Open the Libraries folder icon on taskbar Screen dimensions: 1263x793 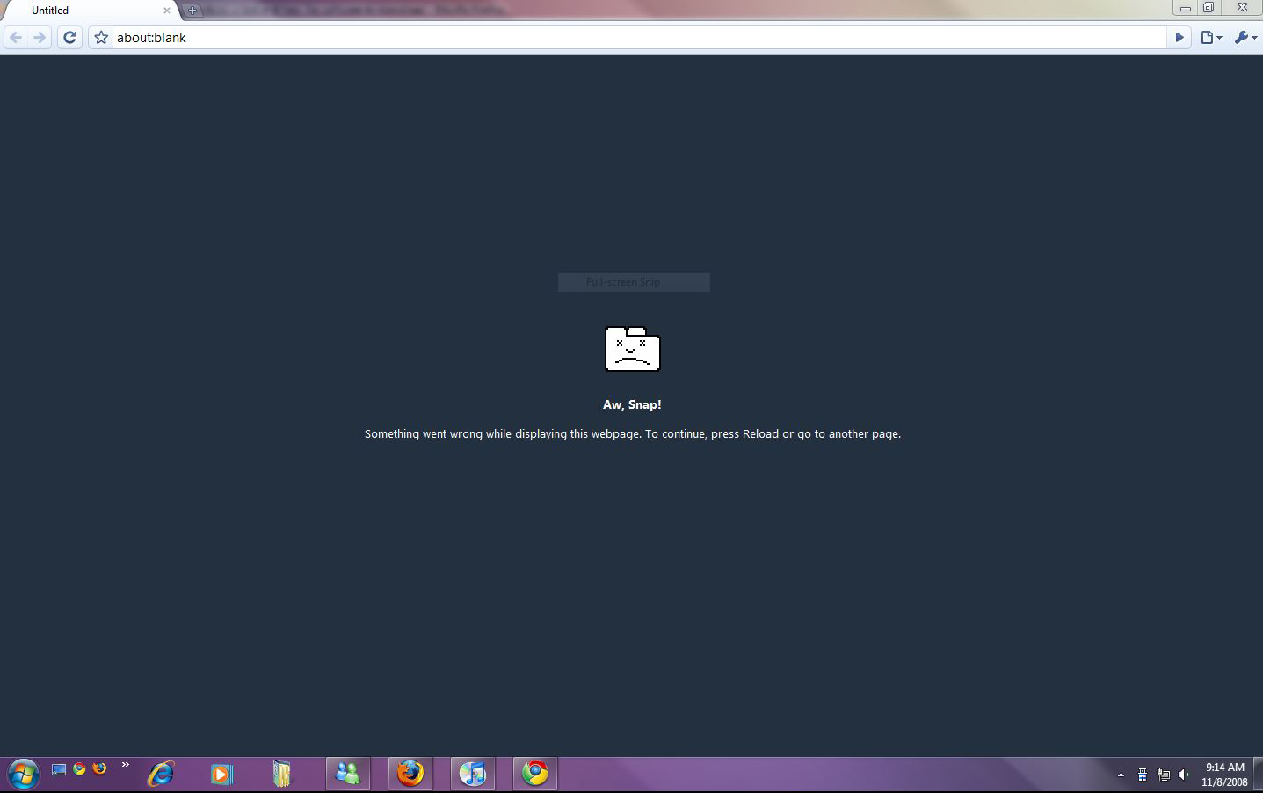click(281, 774)
